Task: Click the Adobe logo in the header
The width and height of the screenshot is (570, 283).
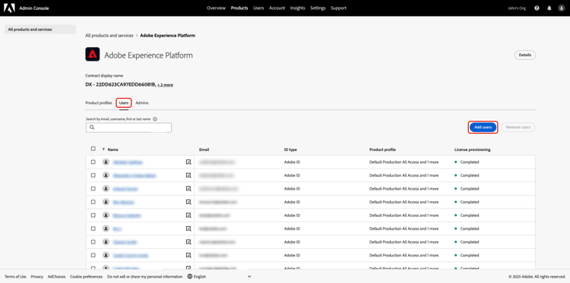Action: coord(9,8)
